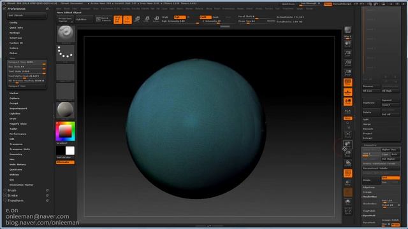Screen dimensions: 408x229
Task: Select the Move mode icon in top shelf
Action: point(137,20)
